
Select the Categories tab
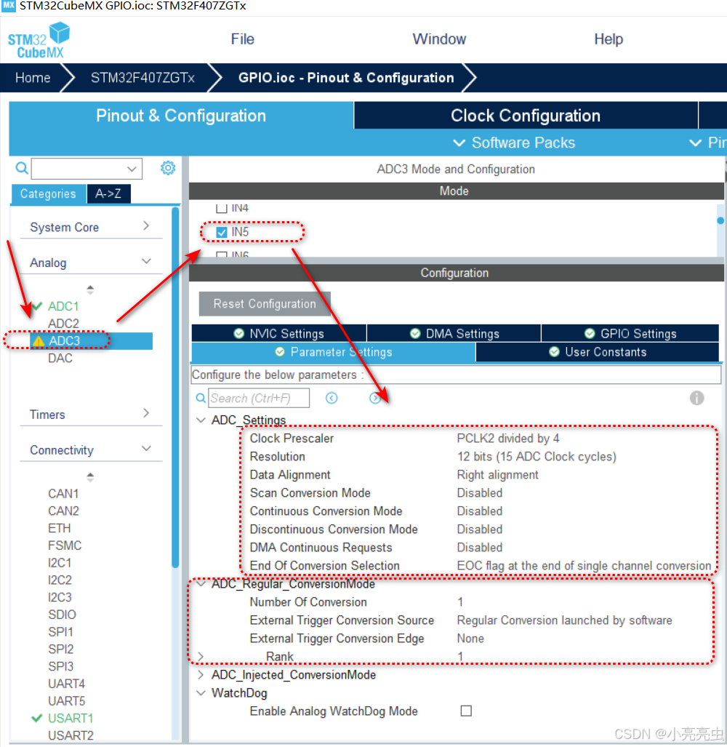point(48,194)
